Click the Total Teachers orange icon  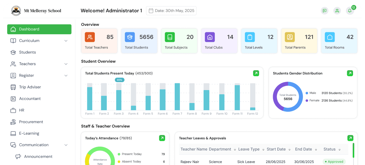click(90, 37)
